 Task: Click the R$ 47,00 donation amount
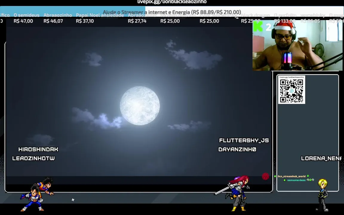click(23, 21)
